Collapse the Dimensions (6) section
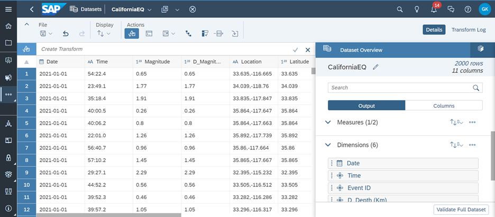Viewport: 495px width, 217px height. tap(328, 145)
